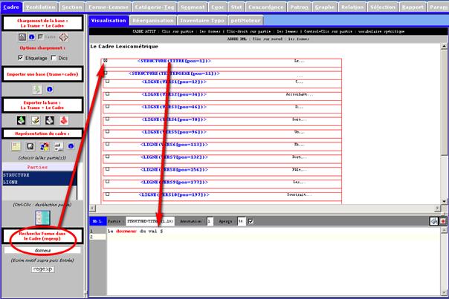The width and height of the screenshot is (449, 299).
Task: Click down arrow of the bottom text pane scrollbar
Action: (x=444, y=292)
